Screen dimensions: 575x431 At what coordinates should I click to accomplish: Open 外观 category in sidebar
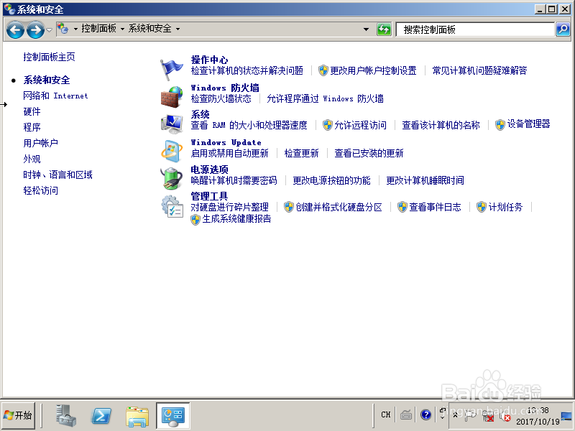[32, 159]
